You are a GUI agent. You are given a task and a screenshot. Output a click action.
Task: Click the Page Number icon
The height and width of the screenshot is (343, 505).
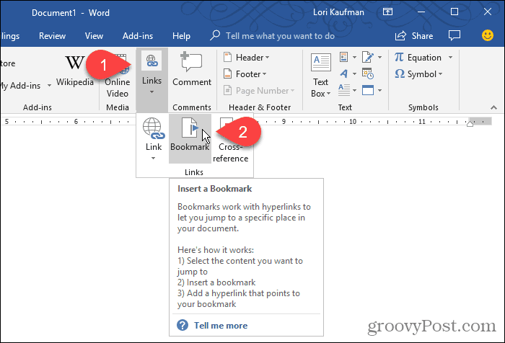[x=228, y=90]
